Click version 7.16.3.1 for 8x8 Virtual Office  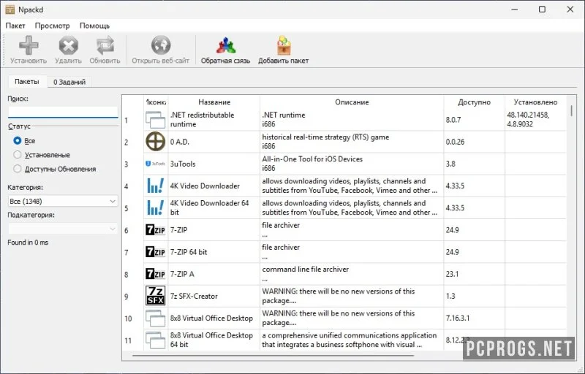458,318
